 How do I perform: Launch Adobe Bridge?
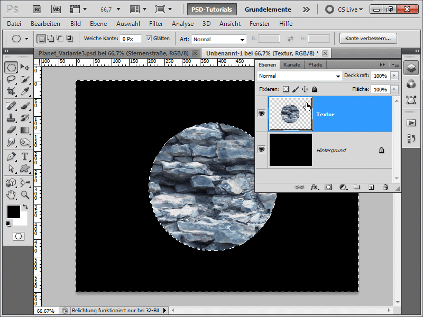37,10
